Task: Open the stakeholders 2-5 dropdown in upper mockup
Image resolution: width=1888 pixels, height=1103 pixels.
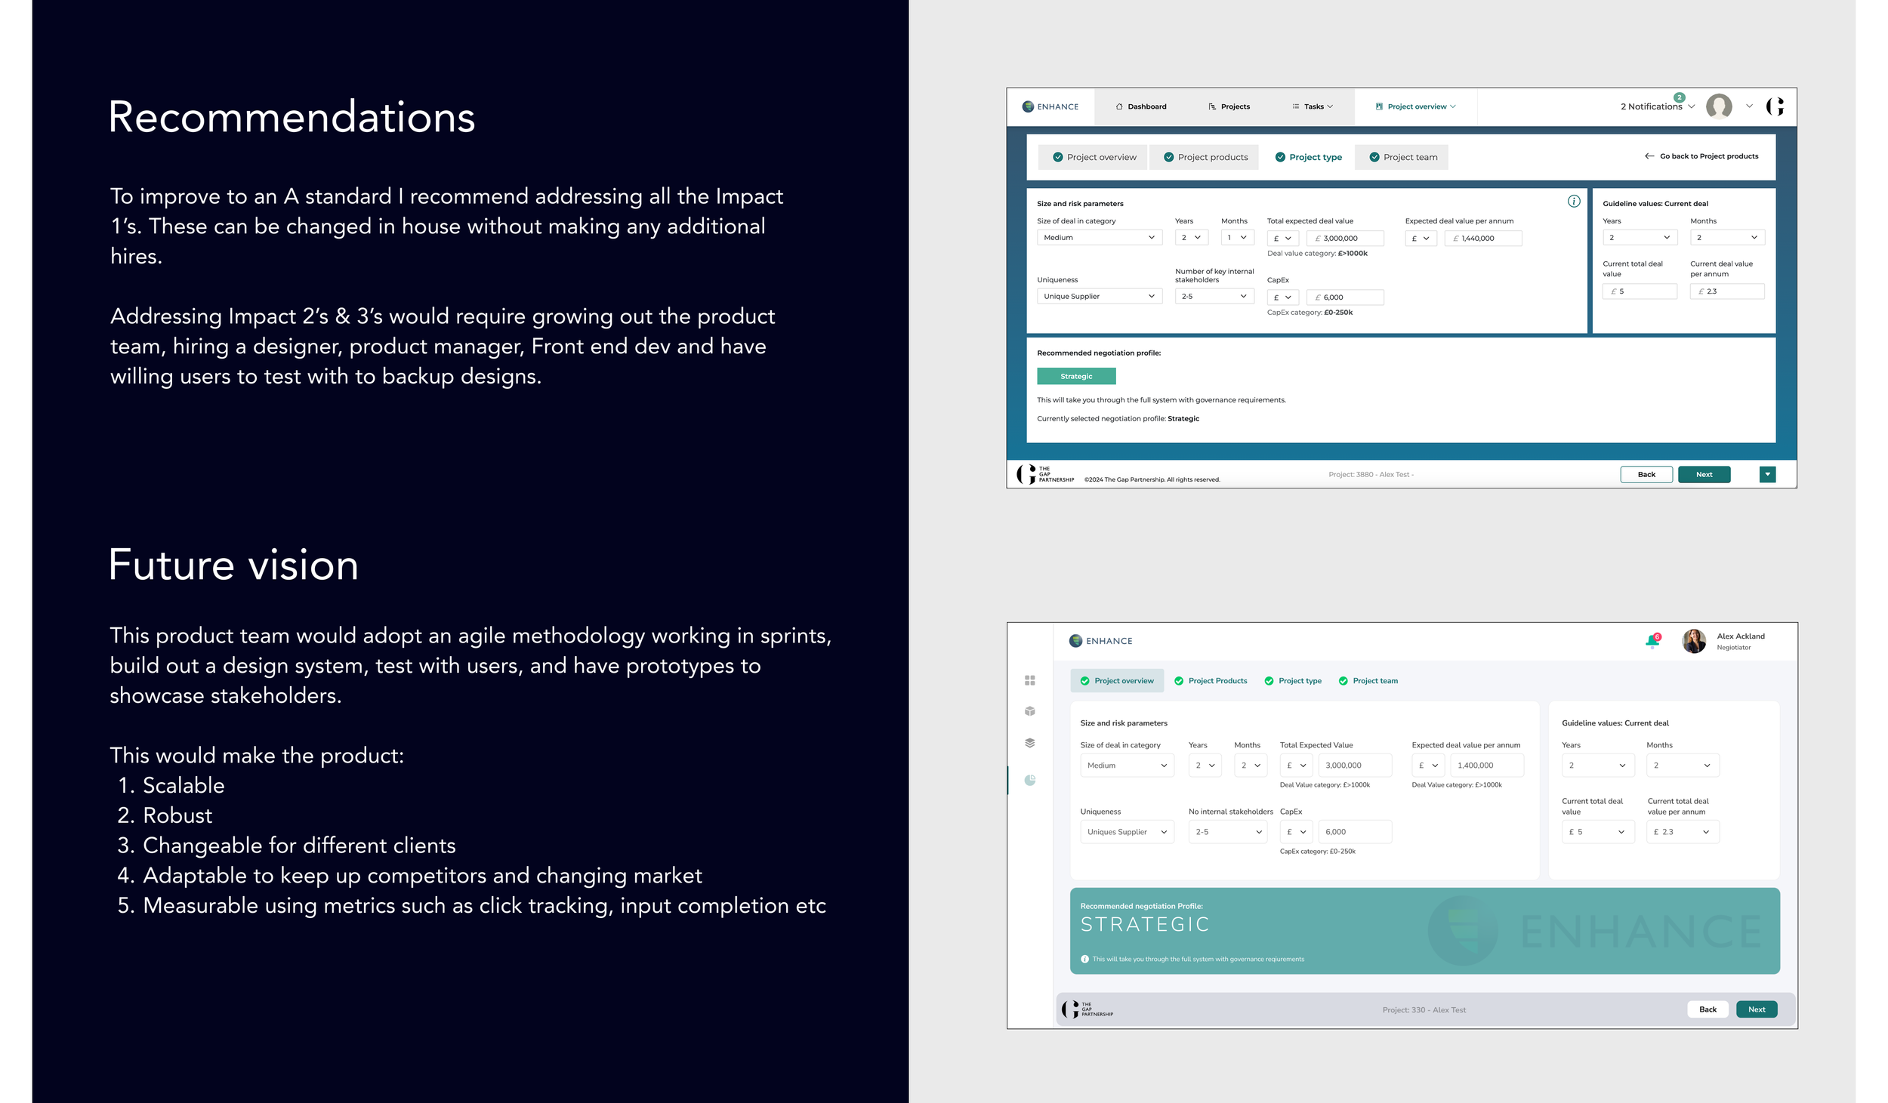Action: [x=1214, y=297]
